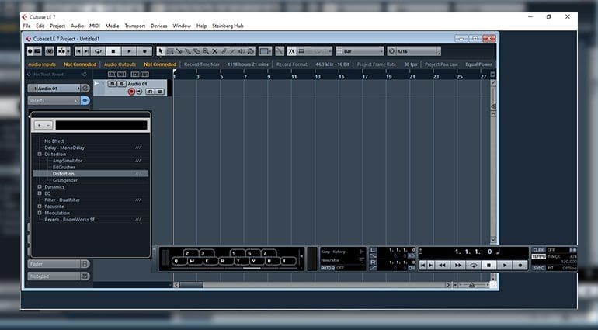This screenshot has height=330, width=598.
Task: Open the Constrain Delay Compensation button
Action: tap(50, 51)
